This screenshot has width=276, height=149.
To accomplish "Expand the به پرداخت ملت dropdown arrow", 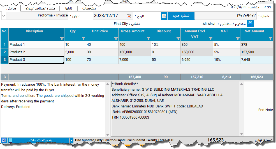I will 71,140.
